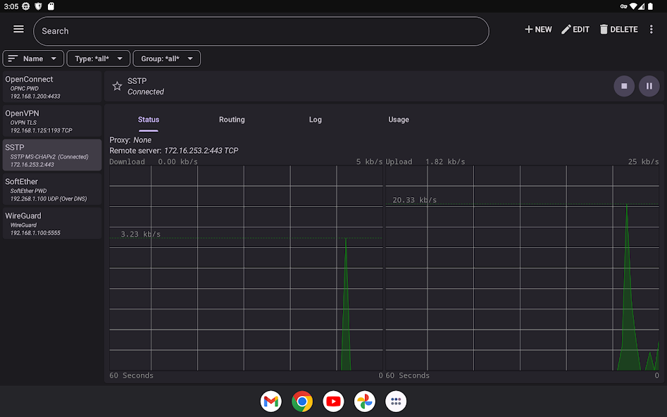Stop the SSTP connection
The height and width of the screenshot is (417, 667).
[624, 86]
